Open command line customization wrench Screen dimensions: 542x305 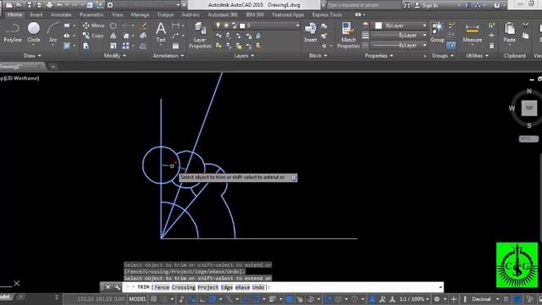click(117, 287)
